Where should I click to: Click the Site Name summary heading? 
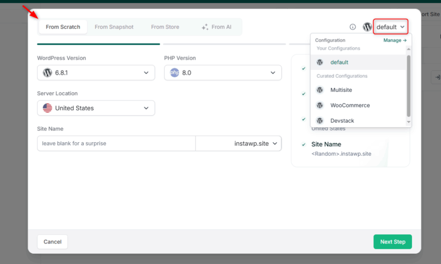click(326, 144)
